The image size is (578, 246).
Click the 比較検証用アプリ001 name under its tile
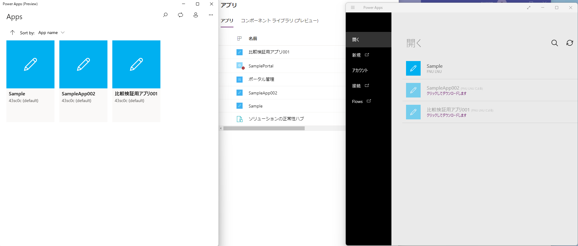click(136, 94)
